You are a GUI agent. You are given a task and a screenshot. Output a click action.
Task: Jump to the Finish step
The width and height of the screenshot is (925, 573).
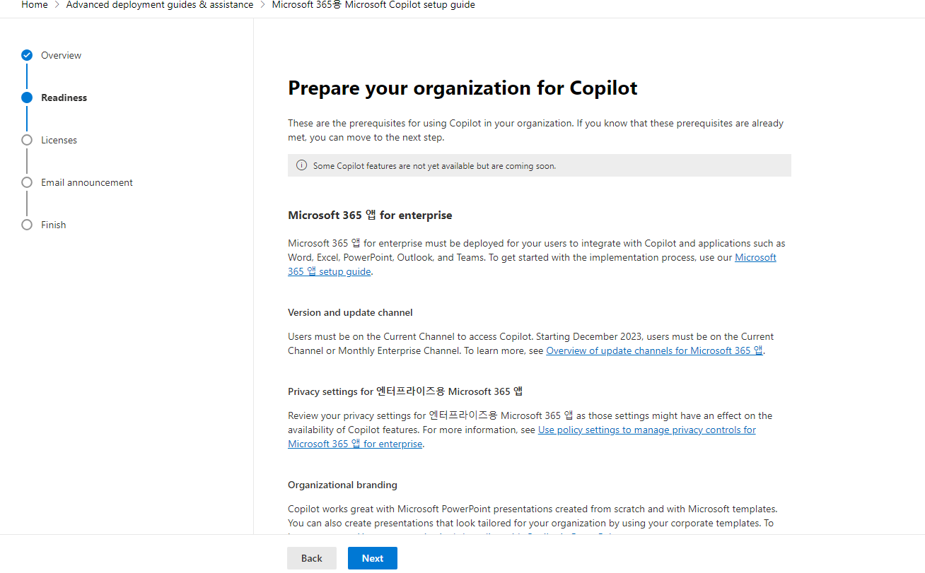click(53, 225)
